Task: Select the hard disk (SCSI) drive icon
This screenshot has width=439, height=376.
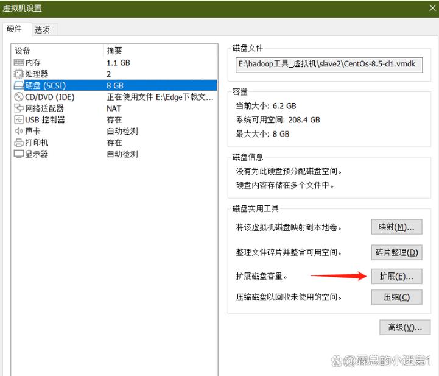Action: coord(19,85)
